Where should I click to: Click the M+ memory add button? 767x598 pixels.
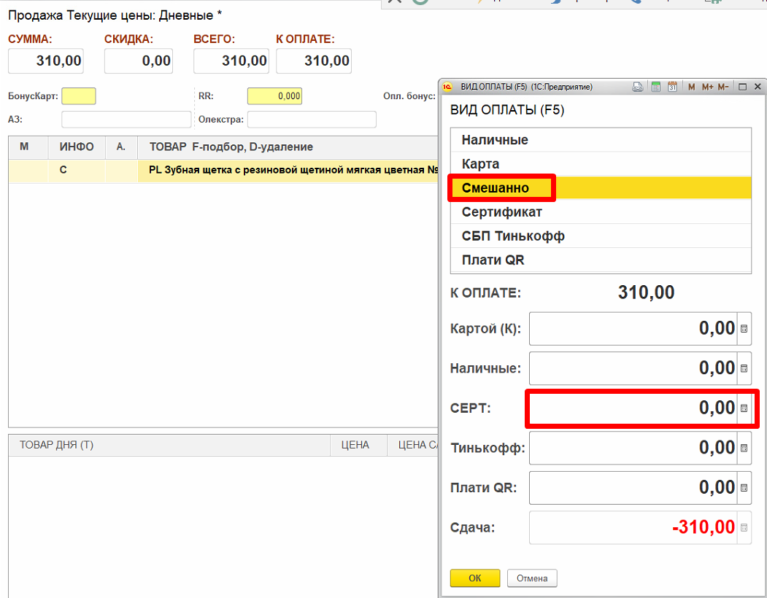pos(707,87)
